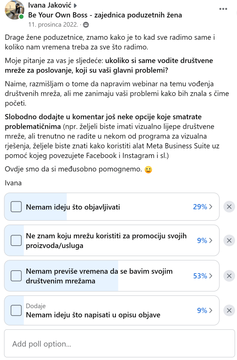Click the 'Add poll option...' input field
237x360 pixels.
pyautogui.click(x=119, y=344)
